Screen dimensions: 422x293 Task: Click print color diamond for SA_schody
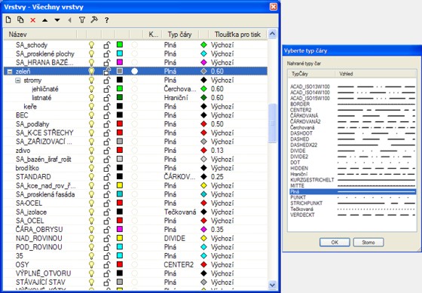point(203,45)
